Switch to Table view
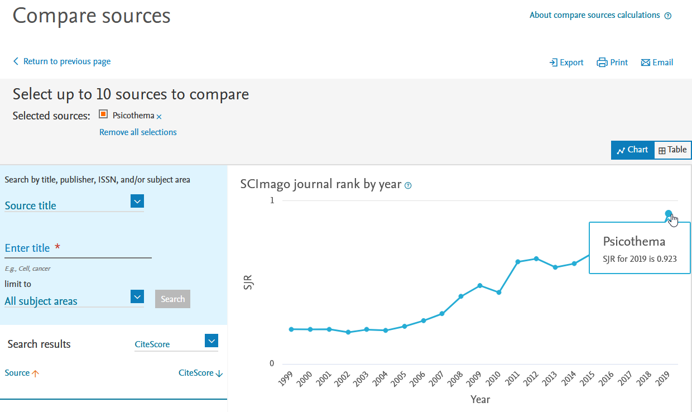 point(672,150)
